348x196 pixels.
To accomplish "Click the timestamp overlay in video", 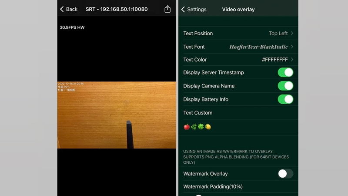I will coord(71,84).
